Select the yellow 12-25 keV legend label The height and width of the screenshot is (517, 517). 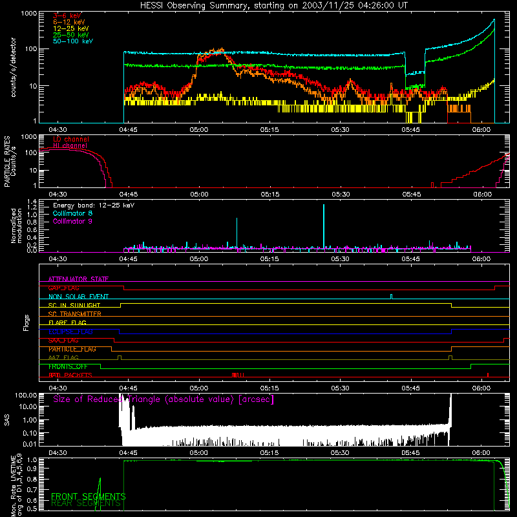pyautogui.click(x=71, y=28)
